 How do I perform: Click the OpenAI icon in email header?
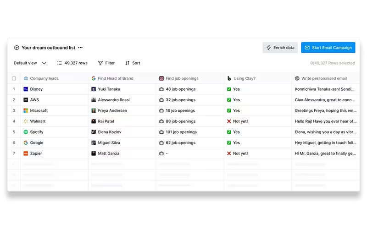(x=297, y=78)
